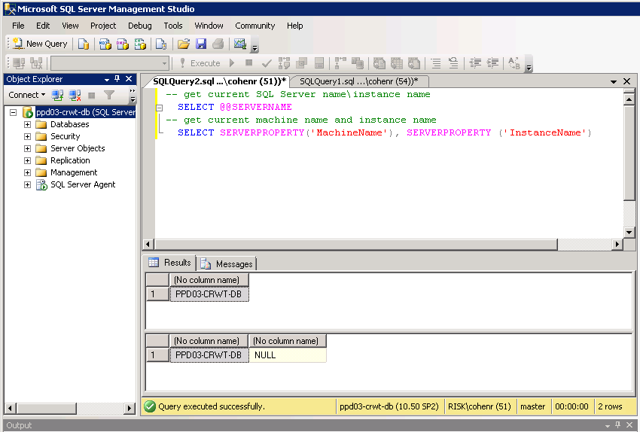The width and height of the screenshot is (640, 432).
Task: Open the Edit menu
Action: click(43, 26)
